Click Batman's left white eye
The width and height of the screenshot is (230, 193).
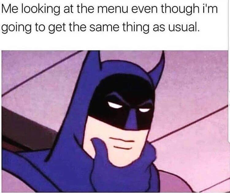pyautogui.click(x=115, y=105)
